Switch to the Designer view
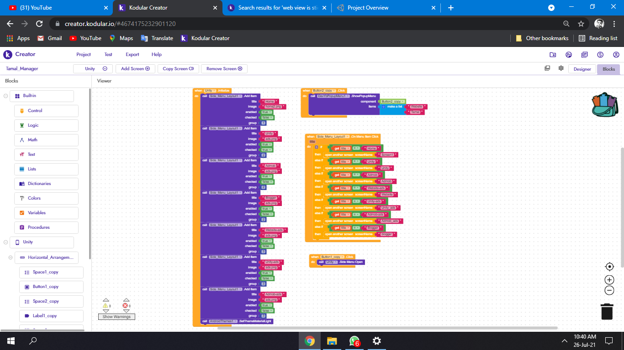 pos(582,69)
